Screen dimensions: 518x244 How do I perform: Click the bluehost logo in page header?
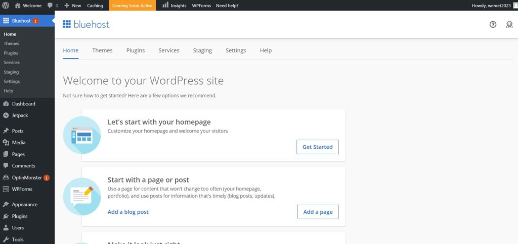(x=86, y=24)
